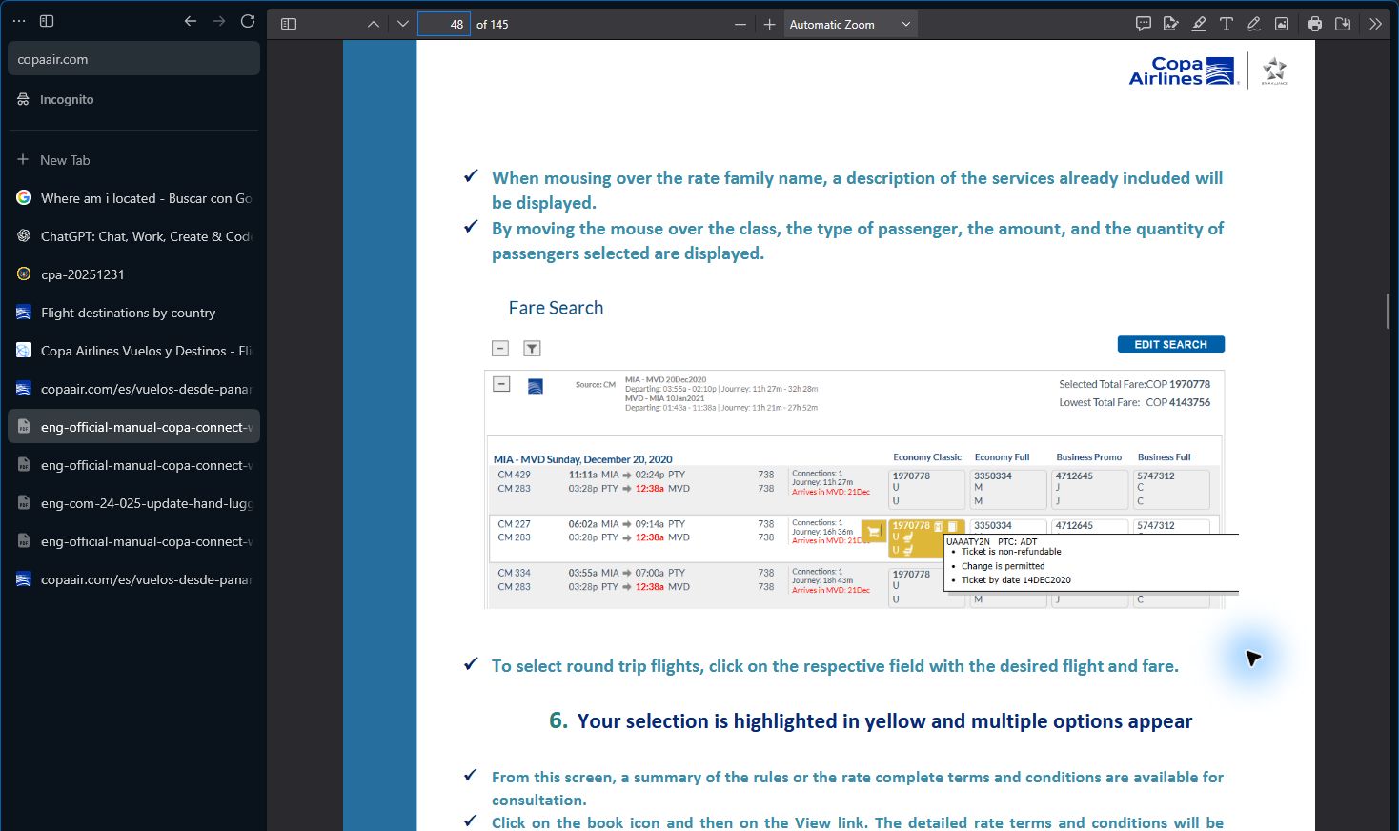Click the filter funnel icon under Fare Search
The width and height of the screenshot is (1399, 831).
pyautogui.click(x=533, y=349)
